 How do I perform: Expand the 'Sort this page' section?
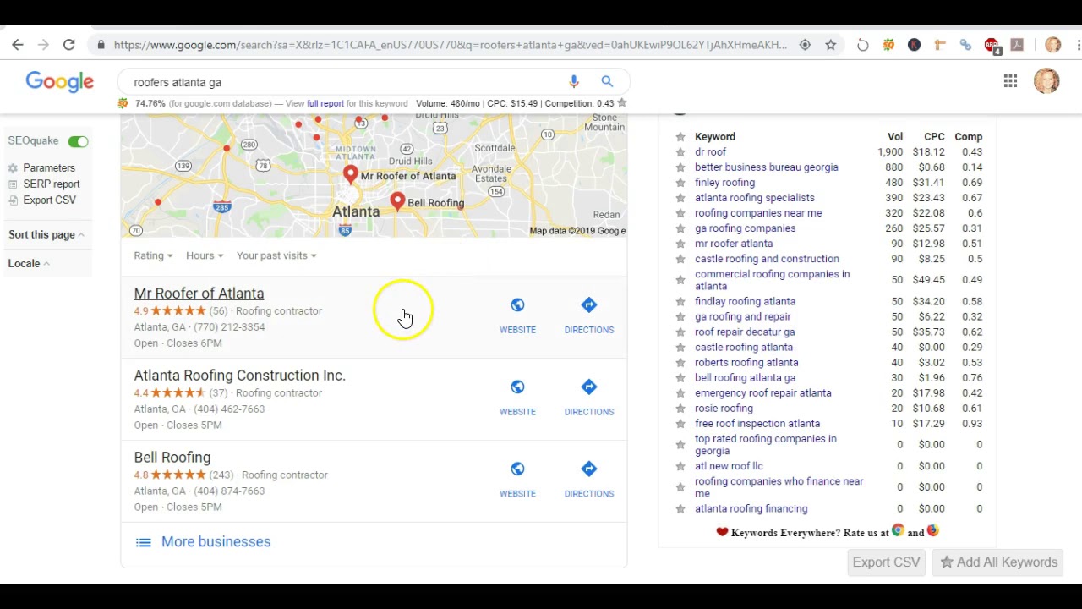point(46,234)
